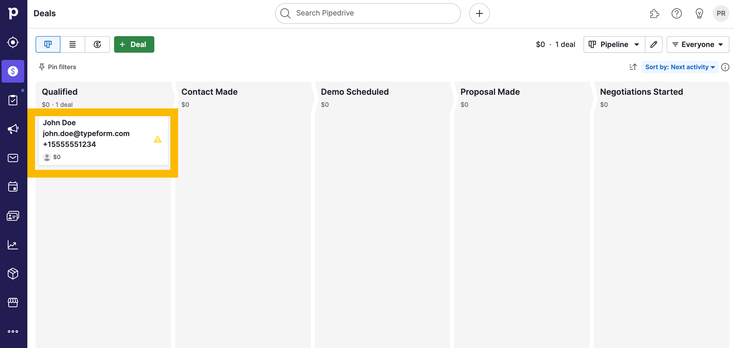Image resolution: width=734 pixels, height=348 pixels.
Task: Click the edit pipeline pencil icon
Action: click(654, 44)
